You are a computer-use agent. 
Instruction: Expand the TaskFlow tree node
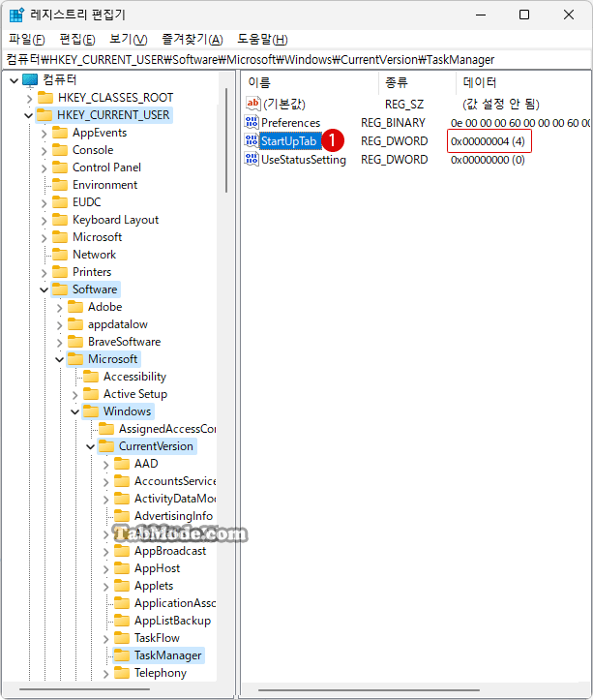(x=106, y=639)
